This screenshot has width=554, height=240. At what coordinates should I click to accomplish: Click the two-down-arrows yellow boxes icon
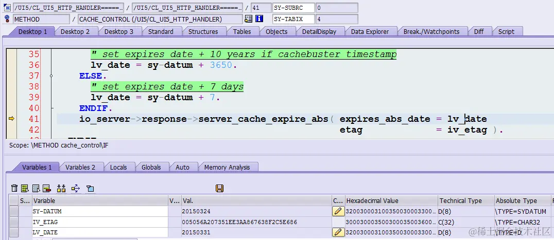pos(61,189)
